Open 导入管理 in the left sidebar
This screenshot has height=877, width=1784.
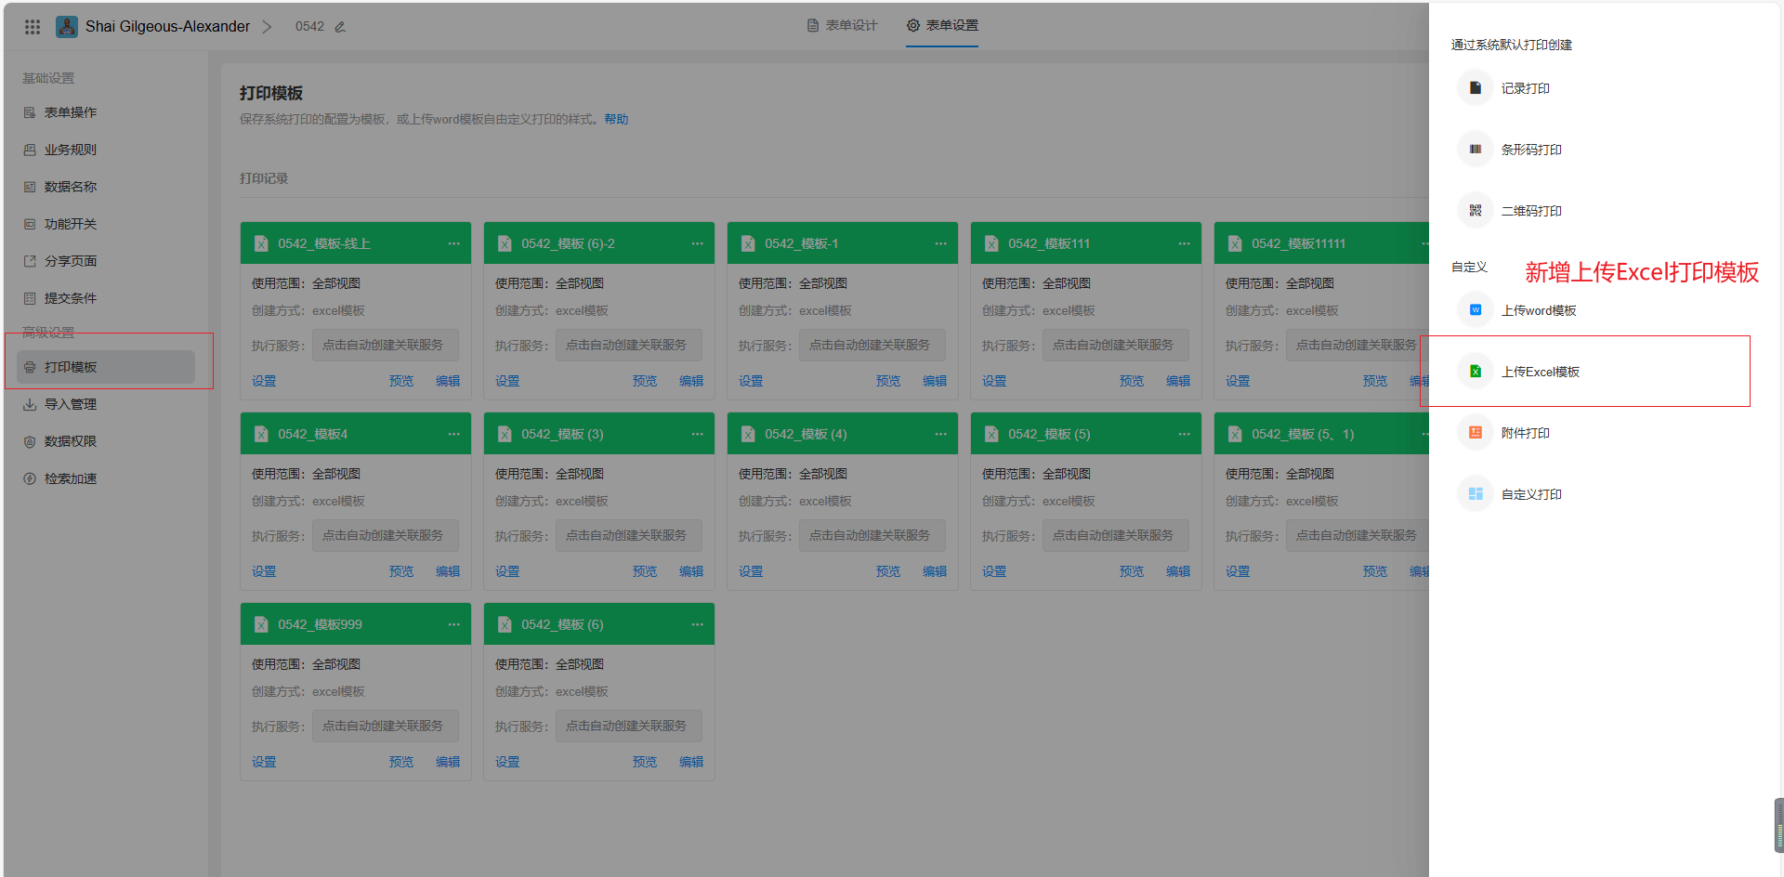(71, 404)
